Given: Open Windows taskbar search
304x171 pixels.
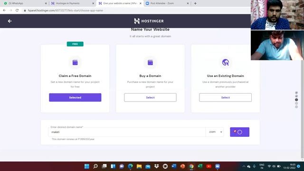Looking at the screenshot, I should tap(95, 166).
